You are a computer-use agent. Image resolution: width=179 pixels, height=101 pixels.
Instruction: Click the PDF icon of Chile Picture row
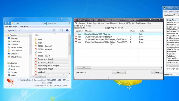pyautogui.click(x=76, y=42)
